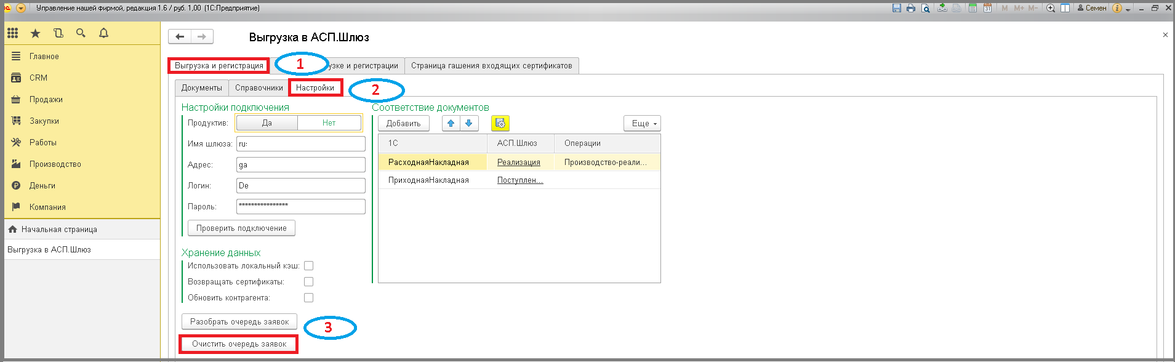Open Компания section
Viewport: 1175px width, 362px height.
point(82,207)
